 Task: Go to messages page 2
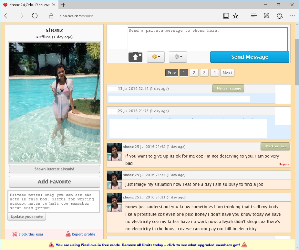point(194,73)
